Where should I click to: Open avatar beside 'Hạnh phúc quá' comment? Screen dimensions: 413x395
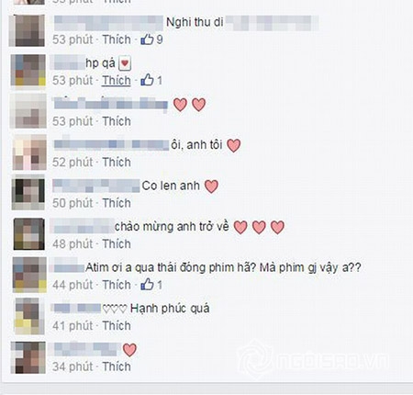click(29, 316)
